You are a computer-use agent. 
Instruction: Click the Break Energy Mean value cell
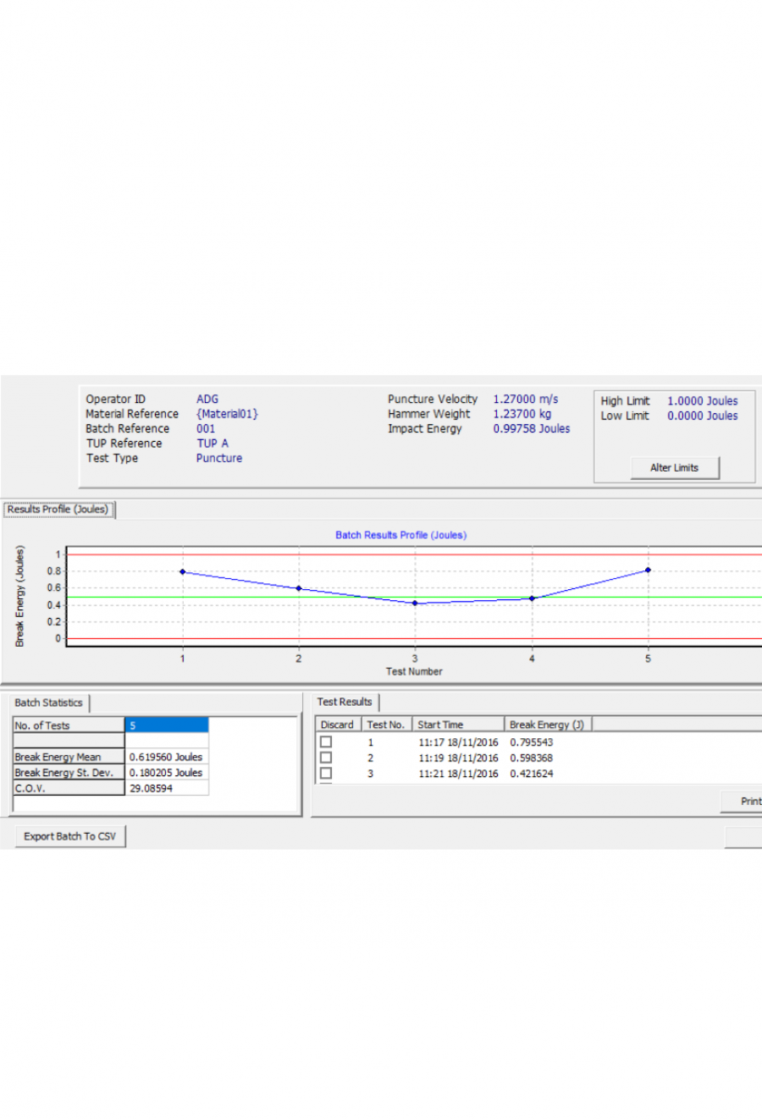point(167,758)
